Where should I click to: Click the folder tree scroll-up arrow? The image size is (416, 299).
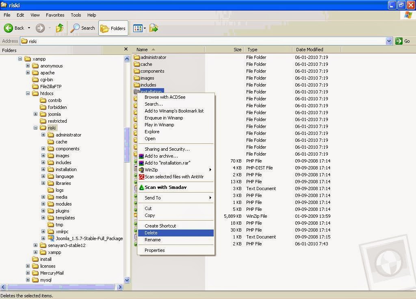127,58
